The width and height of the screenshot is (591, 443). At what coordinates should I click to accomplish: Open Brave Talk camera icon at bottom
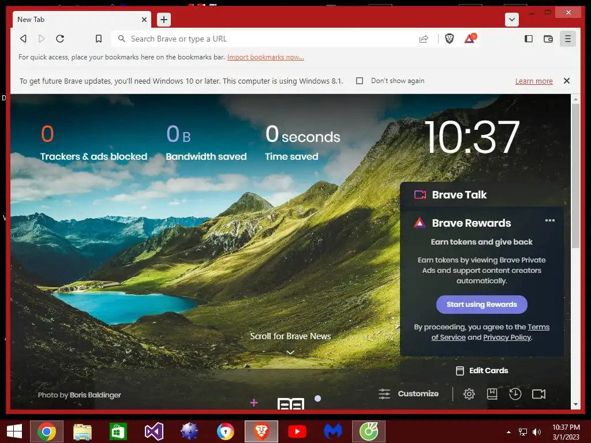click(x=538, y=394)
